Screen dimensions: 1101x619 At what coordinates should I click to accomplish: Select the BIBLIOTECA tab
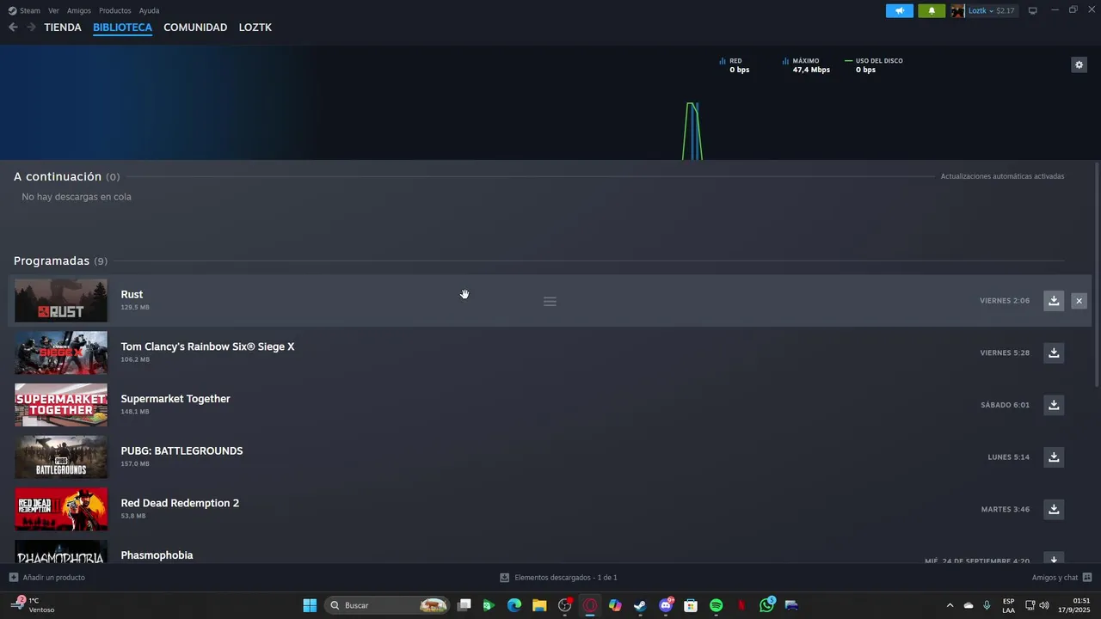tap(122, 28)
